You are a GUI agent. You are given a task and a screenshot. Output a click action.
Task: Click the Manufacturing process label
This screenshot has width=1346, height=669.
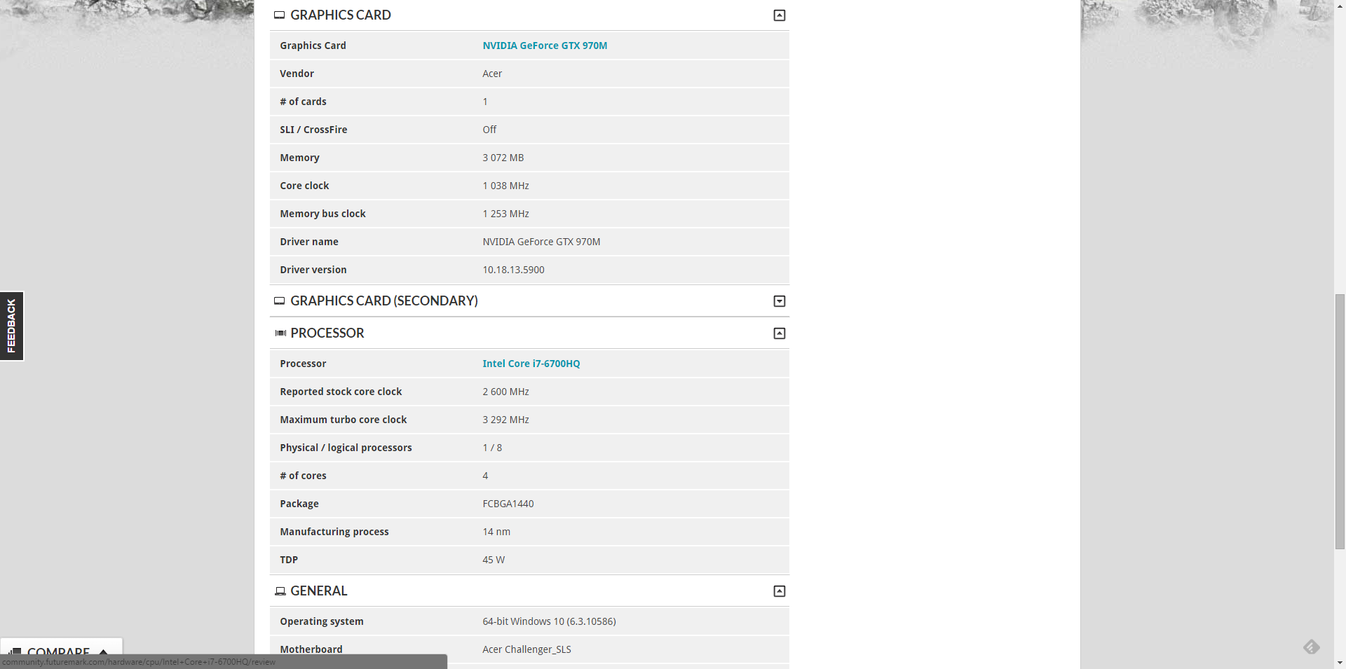(334, 532)
